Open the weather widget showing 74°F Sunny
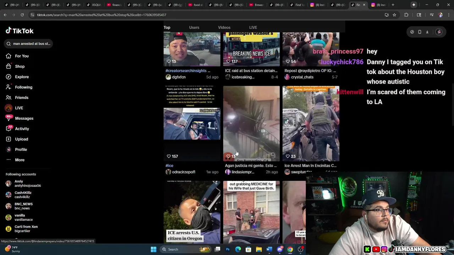Viewport: 454px width, 255px height. click(13, 249)
